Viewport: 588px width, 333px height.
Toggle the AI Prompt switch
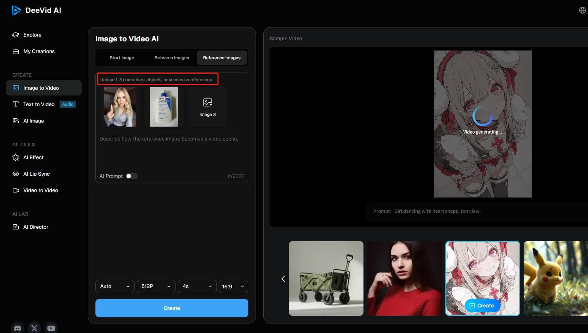pos(132,176)
